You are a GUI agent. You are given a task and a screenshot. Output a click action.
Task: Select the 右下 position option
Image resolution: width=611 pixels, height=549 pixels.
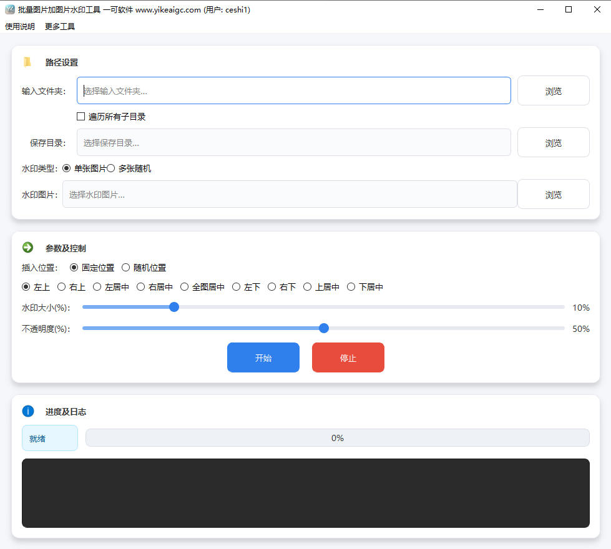pos(271,287)
